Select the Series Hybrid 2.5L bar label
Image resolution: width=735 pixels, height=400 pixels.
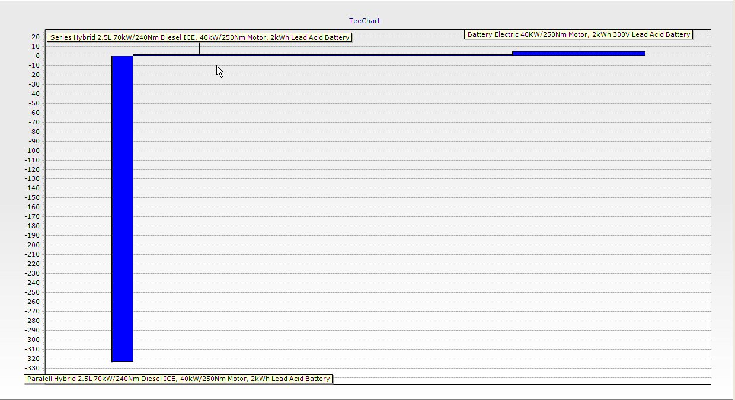200,37
